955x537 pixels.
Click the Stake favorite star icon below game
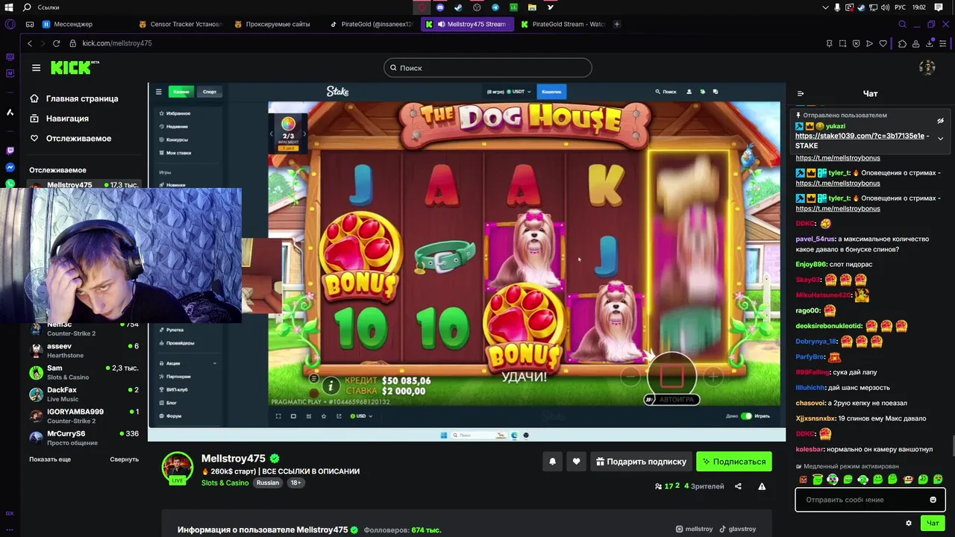coord(324,416)
